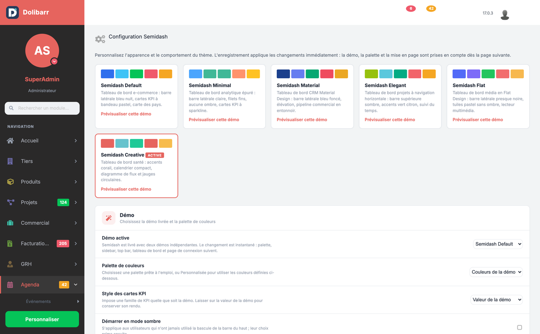Click the Facturation 205 badge
The width and height of the screenshot is (540, 334).
[63, 244]
